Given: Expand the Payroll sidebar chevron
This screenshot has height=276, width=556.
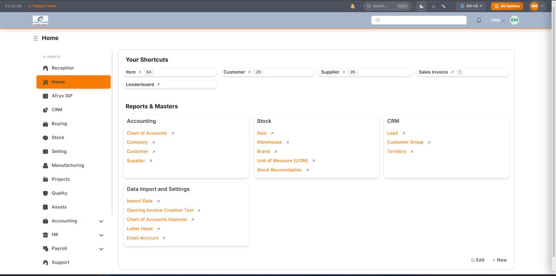Looking at the screenshot, I should tap(101, 249).
